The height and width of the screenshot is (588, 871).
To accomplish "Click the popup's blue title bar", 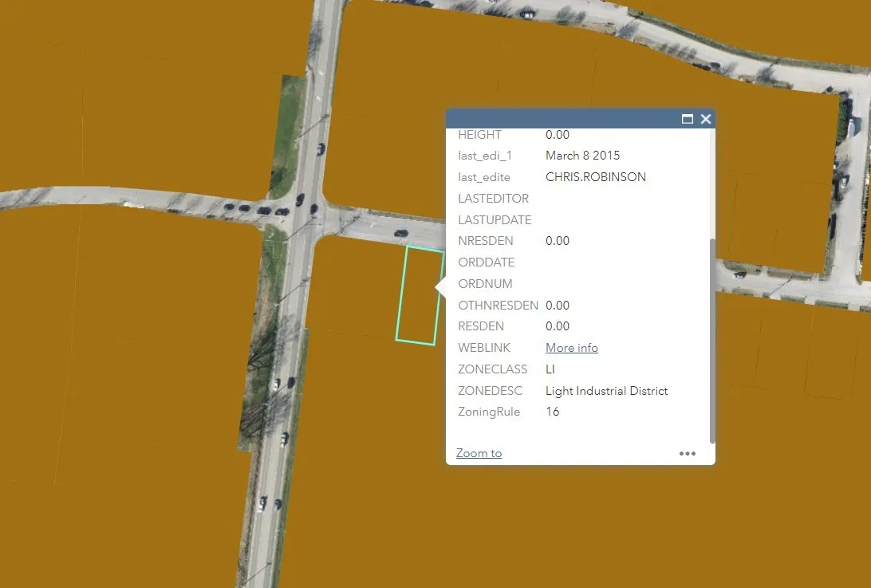I will coord(558,119).
